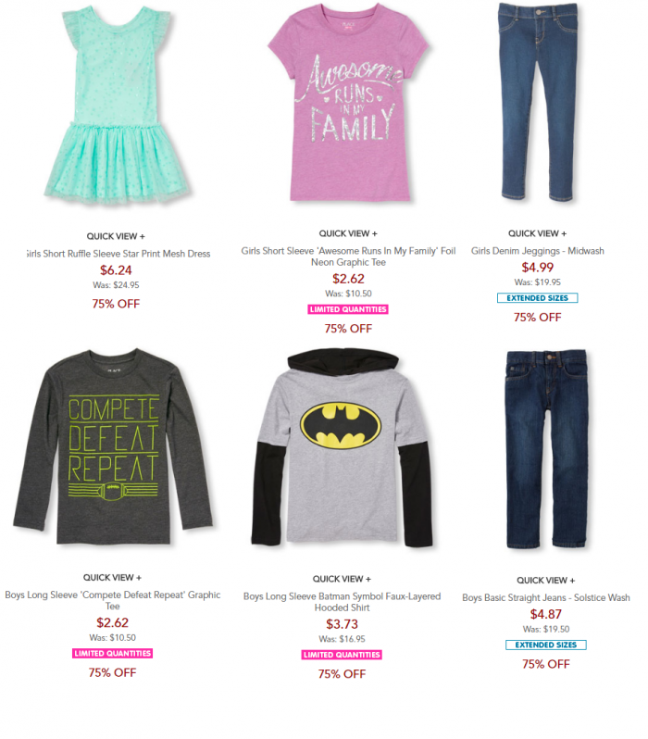This screenshot has width=648, height=739.
Task: Click Quick View under the mesh dress
Action: tap(116, 236)
